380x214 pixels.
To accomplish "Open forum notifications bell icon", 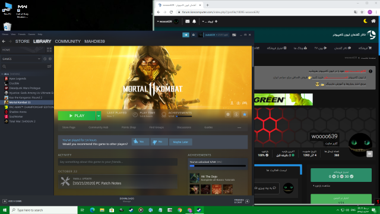I will (194, 21).
